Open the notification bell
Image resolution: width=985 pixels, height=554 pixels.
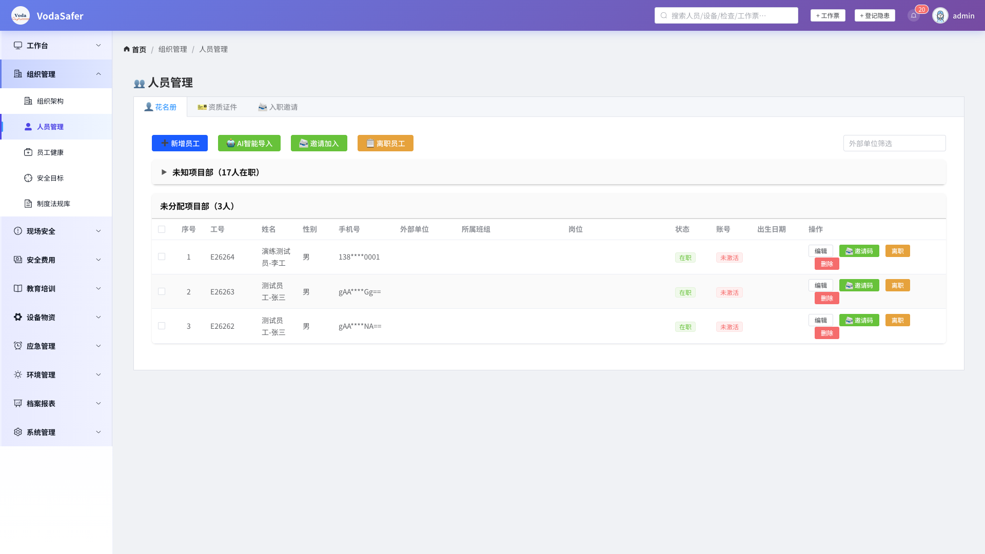tap(914, 15)
